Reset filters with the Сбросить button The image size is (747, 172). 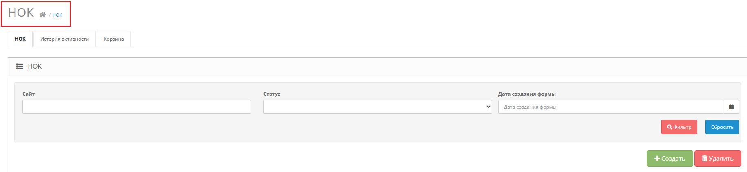[722, 127]
